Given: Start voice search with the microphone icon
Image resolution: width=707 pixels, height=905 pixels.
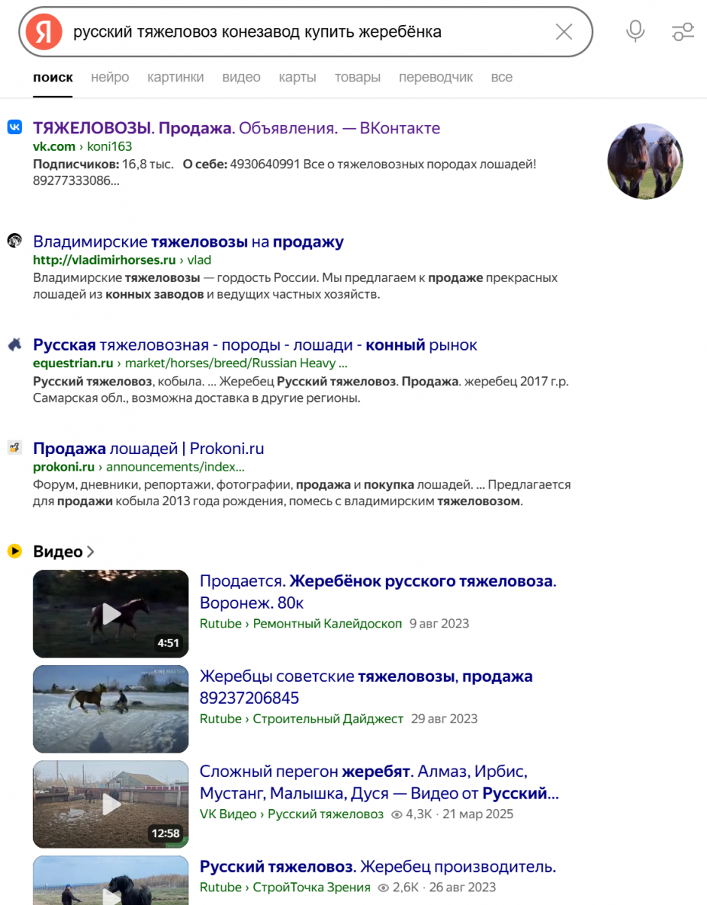Looking at the screenshot, I should [x=635, y=32].
